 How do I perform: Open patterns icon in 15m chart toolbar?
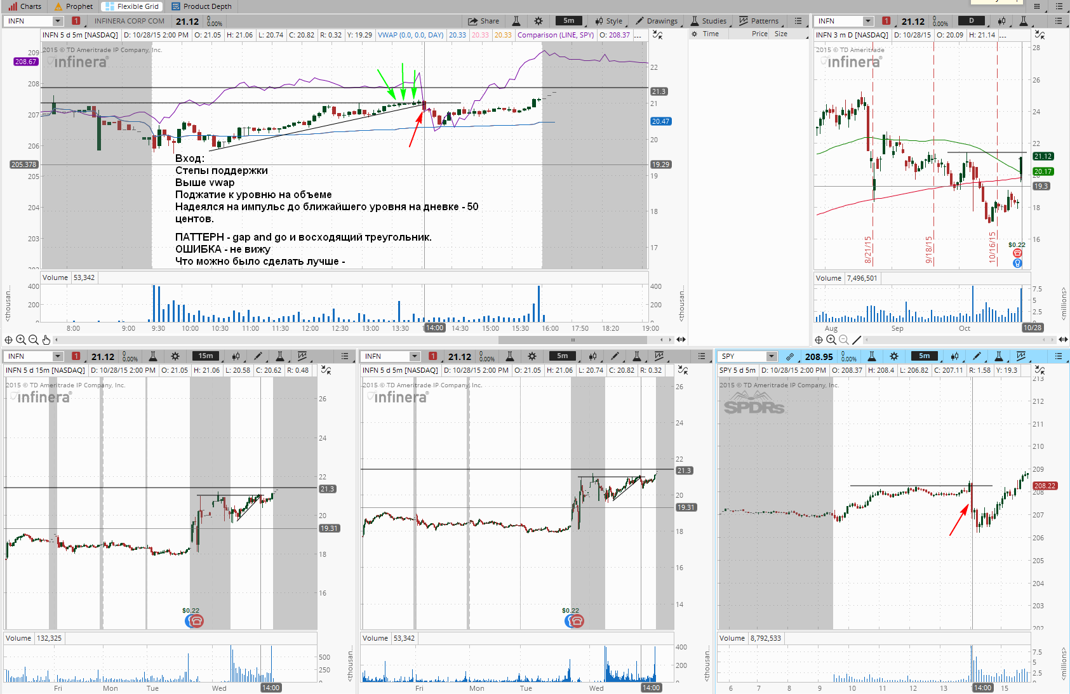point(302,356)
